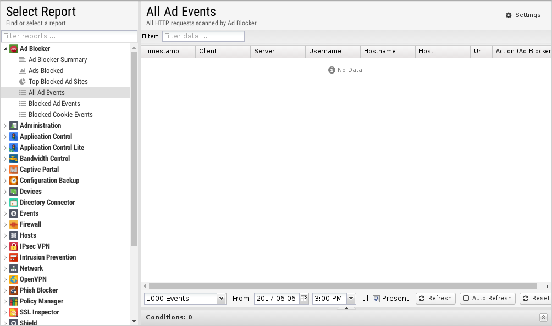Open the From date calendar picker
The height and width of the screenshot is (326, 552).
click(x=304, y=299)
